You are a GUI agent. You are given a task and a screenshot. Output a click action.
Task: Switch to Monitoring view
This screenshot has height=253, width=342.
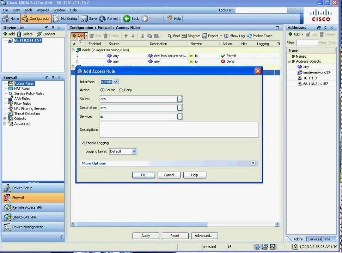pyautogui.click(x=65, y=19)
